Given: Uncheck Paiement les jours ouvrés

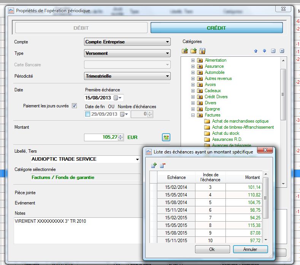Looking at the screenshot, I should tap(75, 106).
